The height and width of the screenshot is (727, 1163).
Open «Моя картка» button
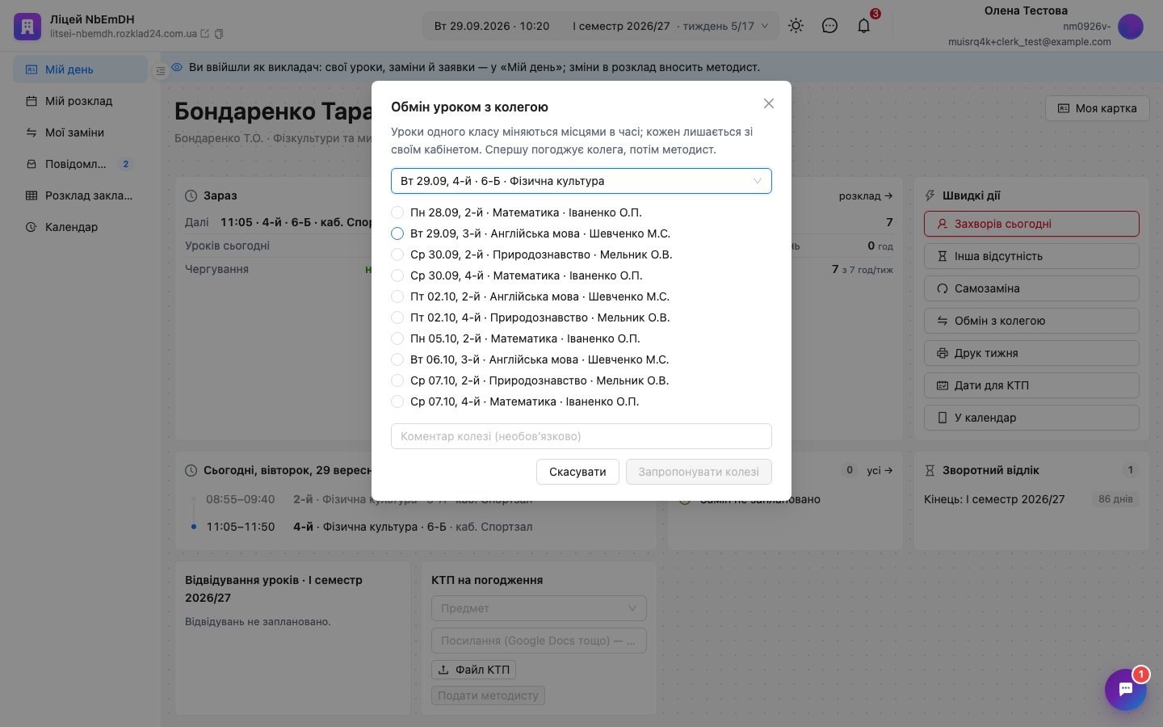[x=1098, y=108]
